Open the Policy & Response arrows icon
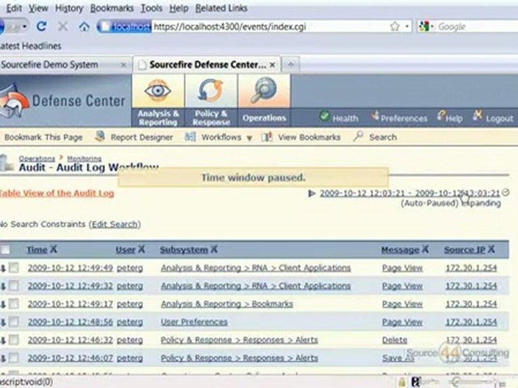518x388 pixels. coord(211,91)
